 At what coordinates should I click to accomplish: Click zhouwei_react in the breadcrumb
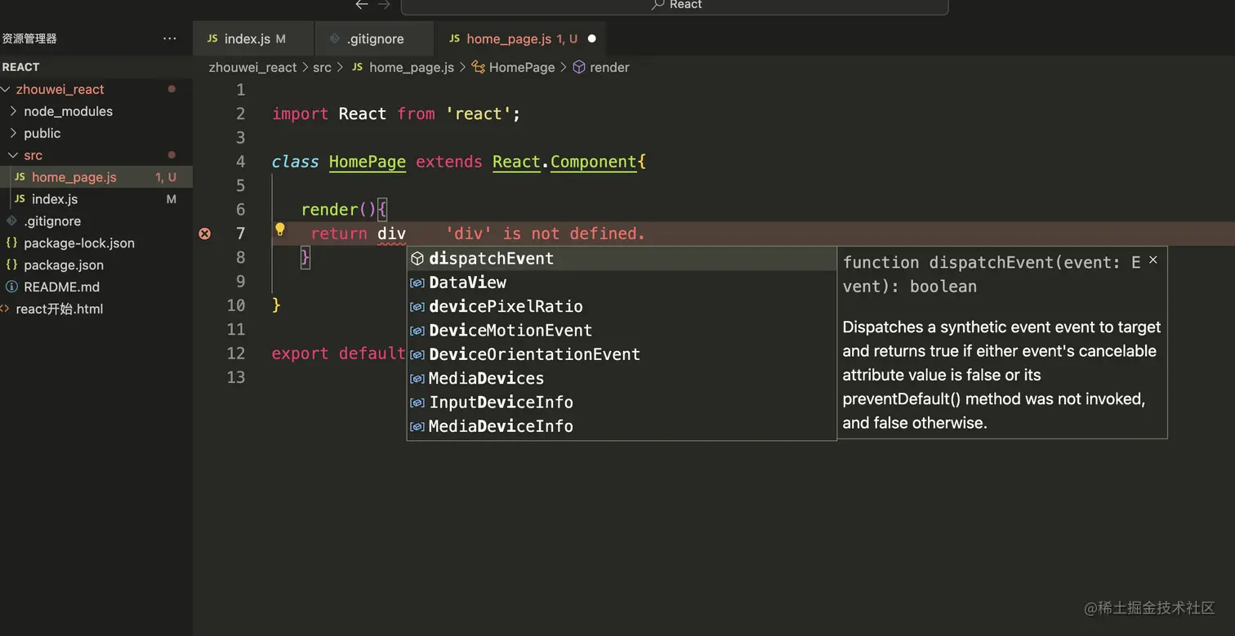(252, 68)
